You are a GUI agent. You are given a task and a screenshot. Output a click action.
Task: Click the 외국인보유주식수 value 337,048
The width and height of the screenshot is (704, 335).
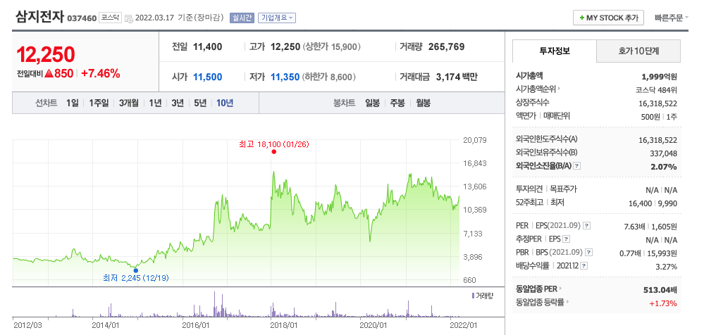click(664, 153)
